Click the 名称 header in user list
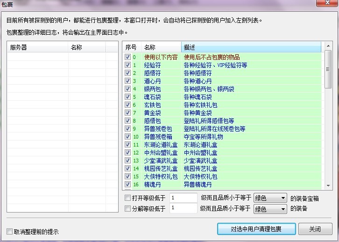339x242 pixels. [86, 47]
